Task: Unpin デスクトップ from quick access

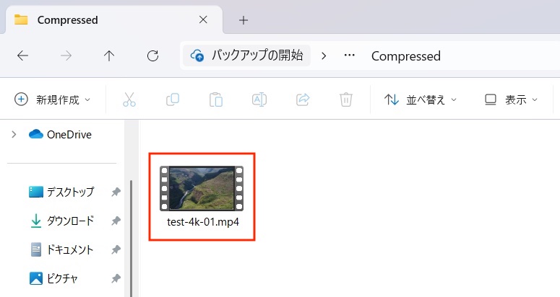Action: [x=116, y=192]
